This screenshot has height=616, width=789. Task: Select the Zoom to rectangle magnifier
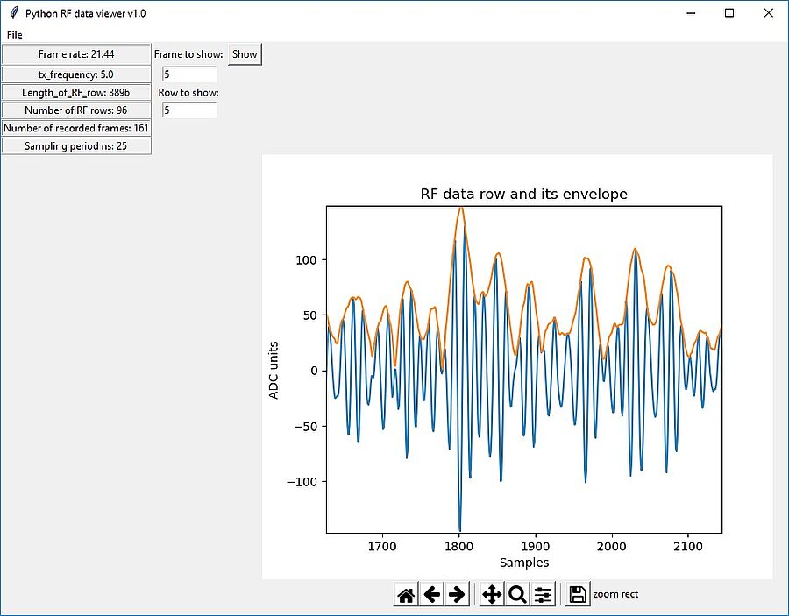click(x=517, y=595)
